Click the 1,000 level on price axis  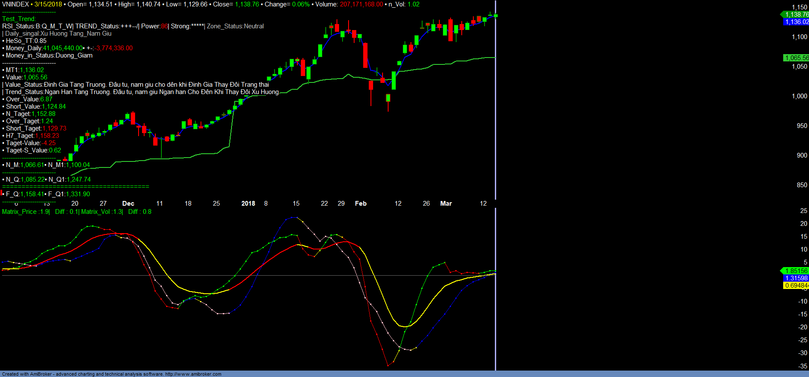(800, 96)
